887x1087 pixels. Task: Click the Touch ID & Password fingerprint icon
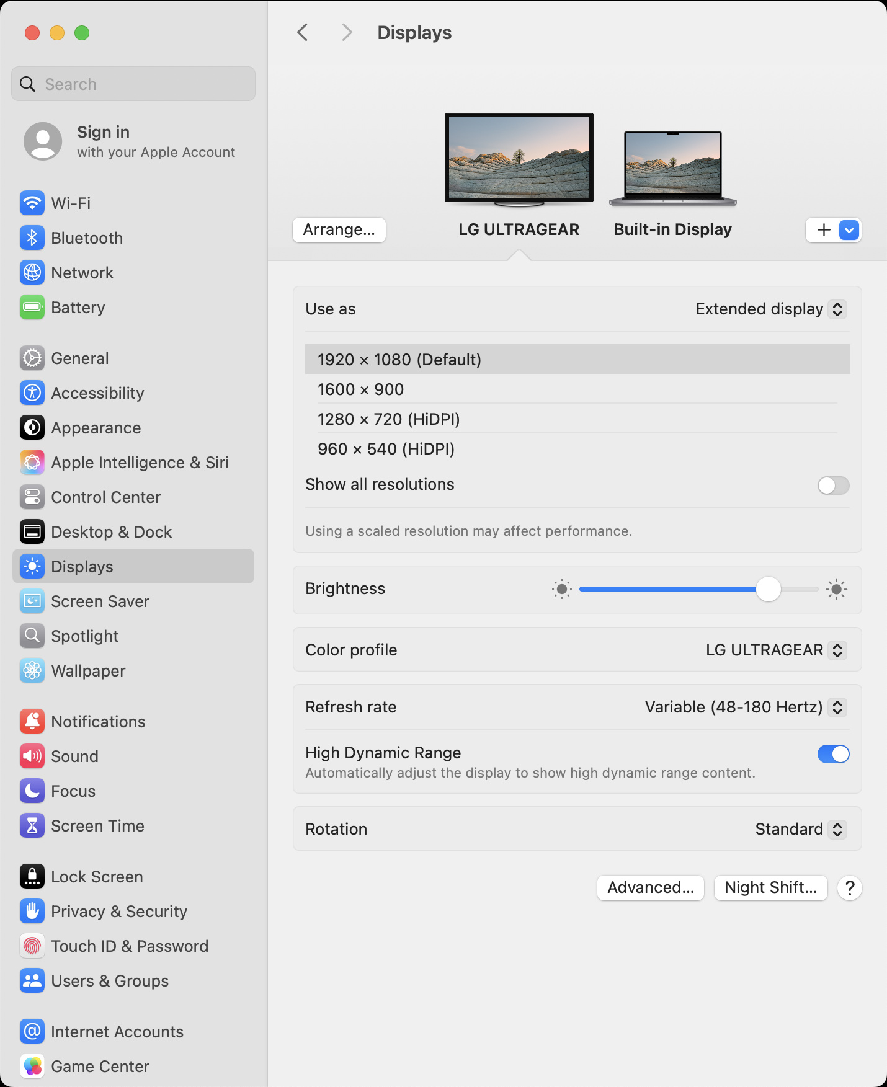[32, 946]
